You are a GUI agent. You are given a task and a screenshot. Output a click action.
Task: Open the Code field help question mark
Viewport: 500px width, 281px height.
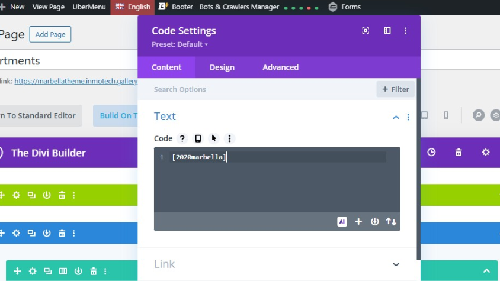[182, 138]
